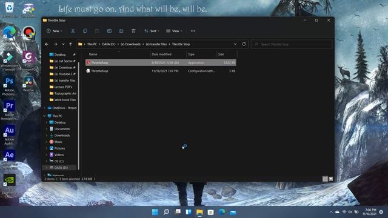Open the recent locations chevron
The image size is (388, 218).
point(63,44)
